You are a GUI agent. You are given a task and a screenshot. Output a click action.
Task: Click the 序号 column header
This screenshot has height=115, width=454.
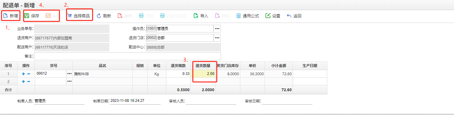(x=9, y=66)
